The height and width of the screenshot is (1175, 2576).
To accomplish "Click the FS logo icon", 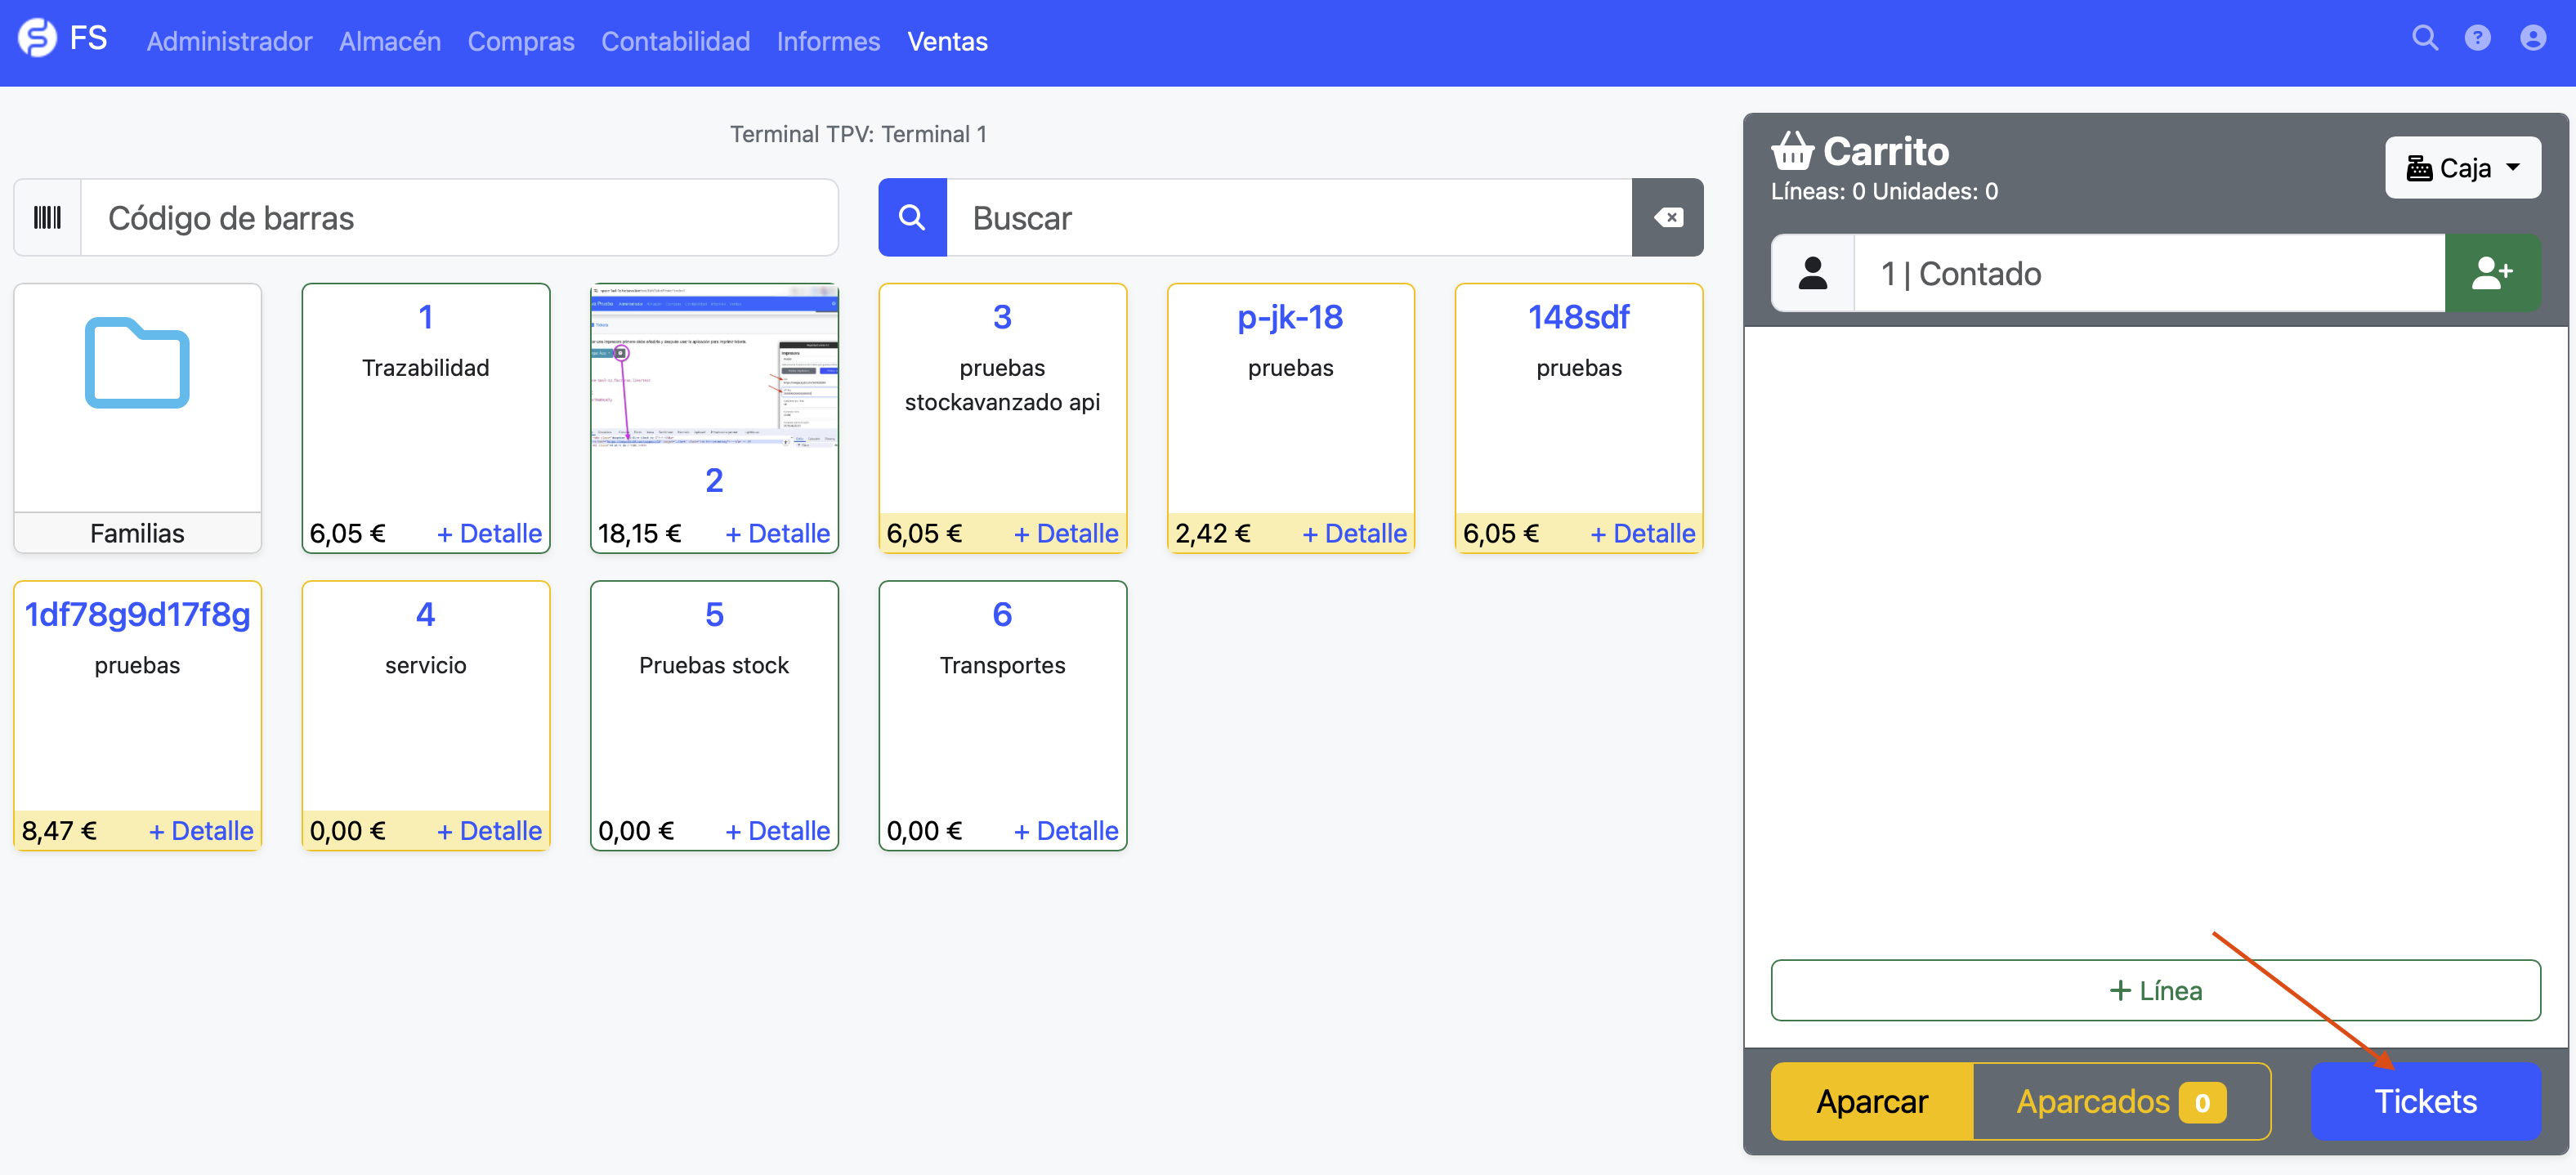I will [x=38, y=39].
